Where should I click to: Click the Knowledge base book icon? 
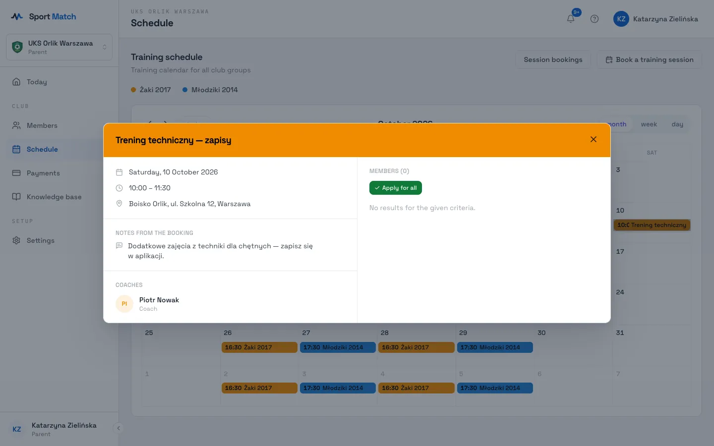16,197
